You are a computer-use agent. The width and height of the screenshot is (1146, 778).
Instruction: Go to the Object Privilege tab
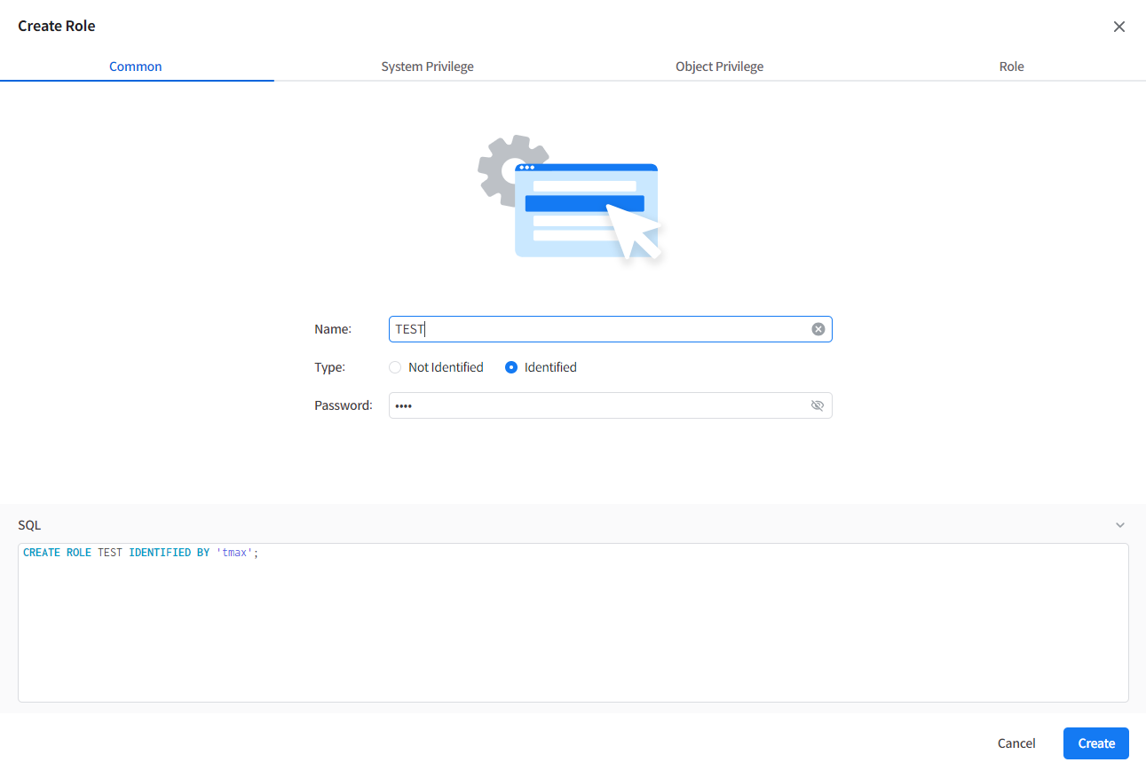pyautogui.click(x=719, y=67)
